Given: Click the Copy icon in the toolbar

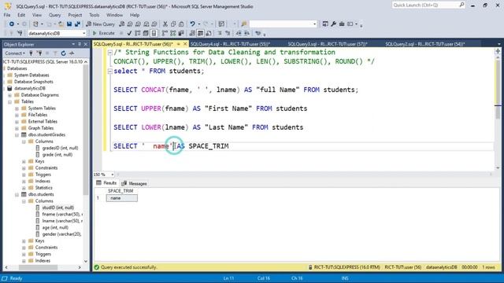Looking at the screenshot, I should pos(173,24).
